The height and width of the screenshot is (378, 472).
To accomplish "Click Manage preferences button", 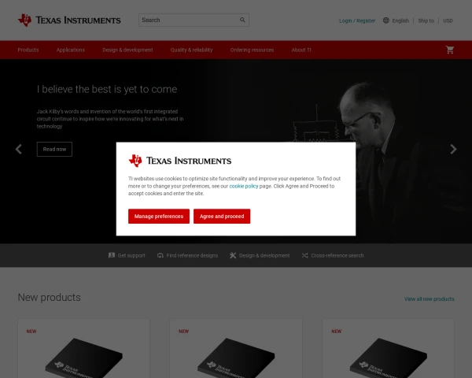I will 159,216.
